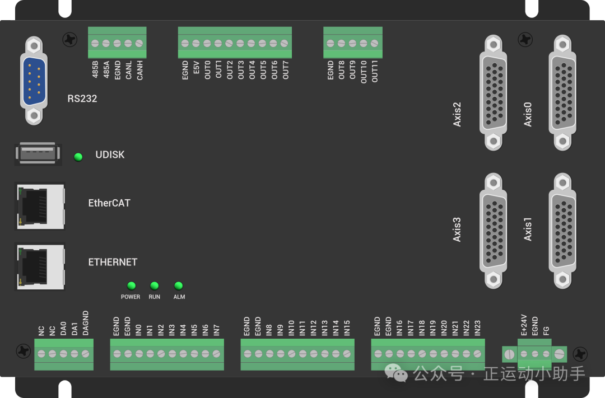The width and height of the screenshot is (605, 398).
Task: Click the ALM text label
Action: click(179, 297)
